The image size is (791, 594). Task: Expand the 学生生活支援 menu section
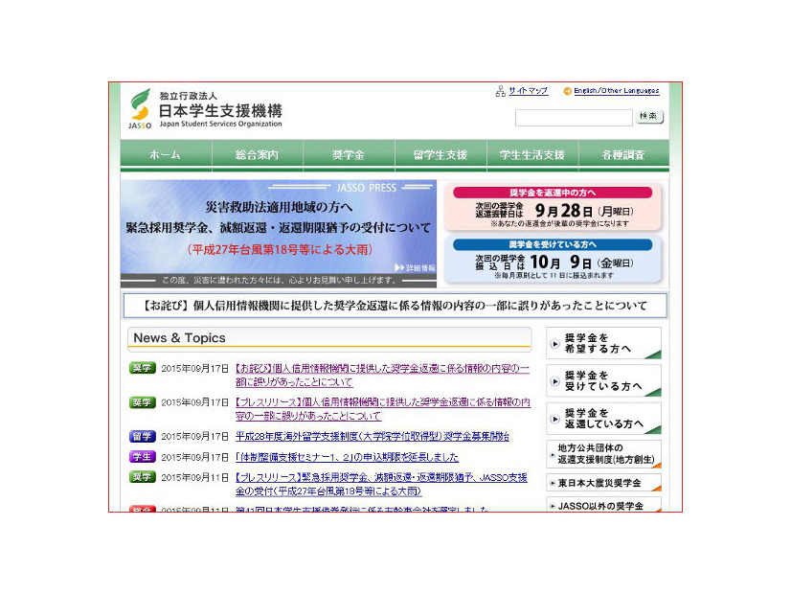point(531,154)
